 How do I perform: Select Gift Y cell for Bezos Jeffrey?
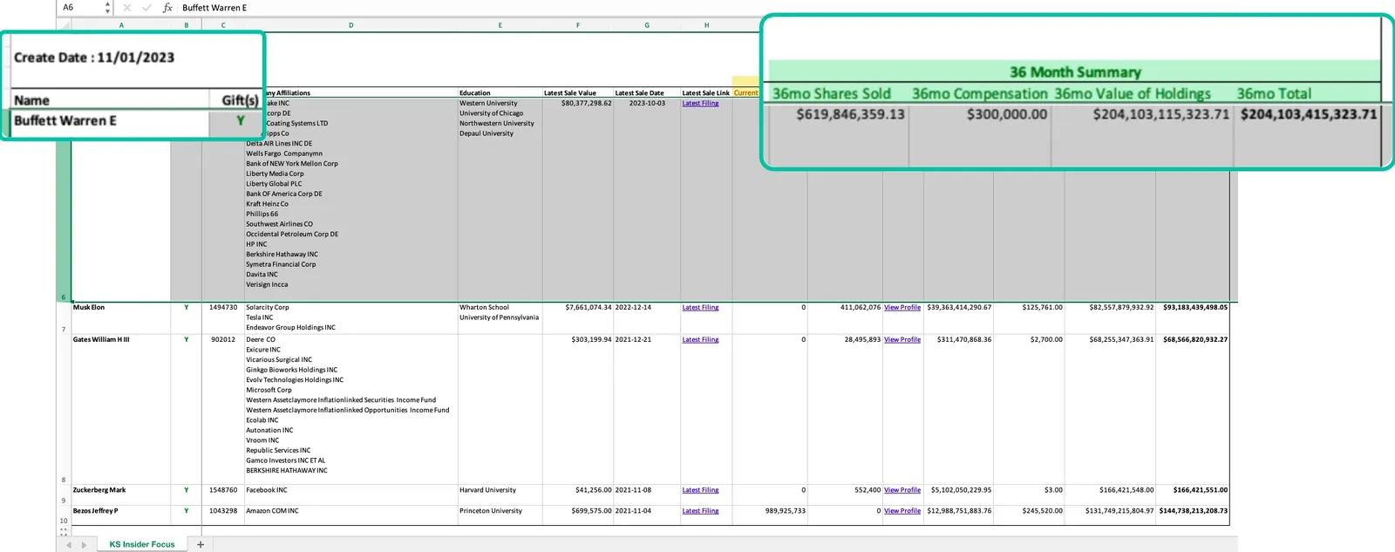coord(186,515)
